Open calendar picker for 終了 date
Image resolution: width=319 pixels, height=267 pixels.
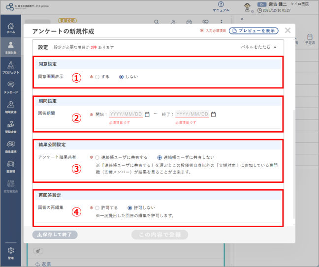click(213, 115)
